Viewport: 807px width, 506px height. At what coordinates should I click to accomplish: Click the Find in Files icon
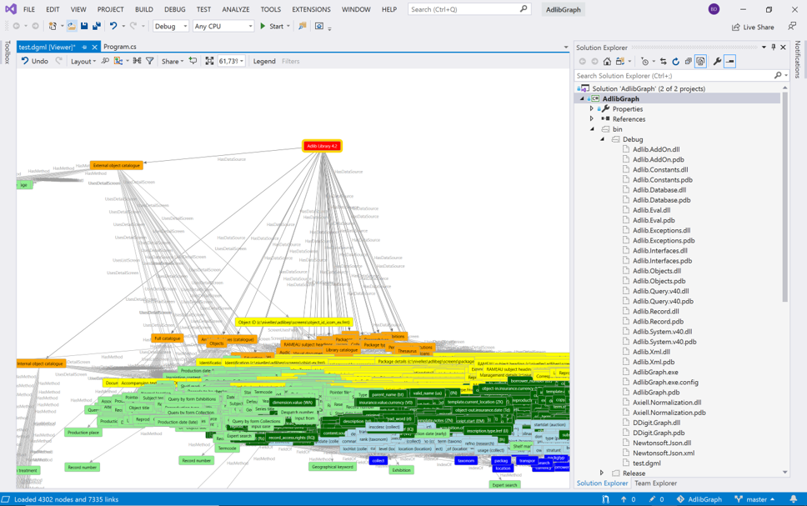[x=302, y=26]
